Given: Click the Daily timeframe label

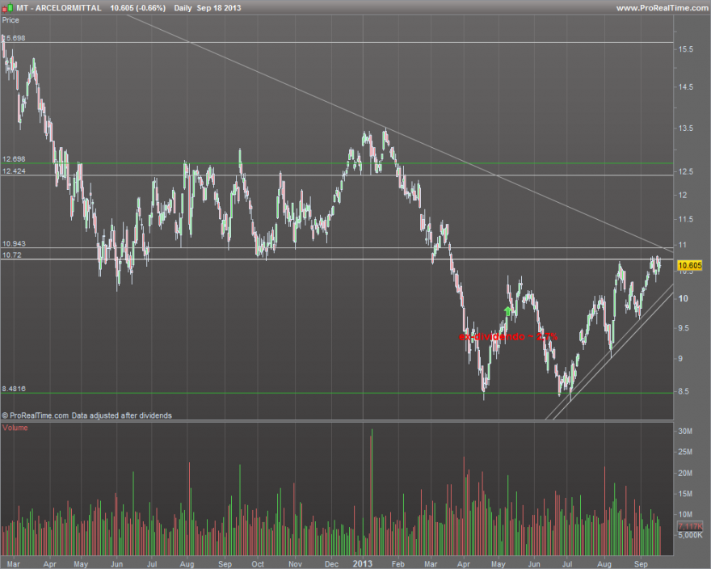Looking at the screenshot, I should pos(183,8).
